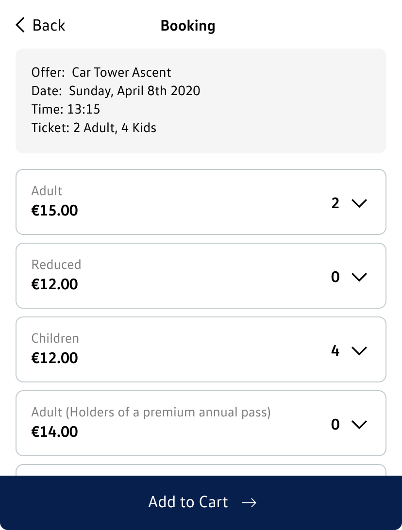Select the Adult €15.00 ticket row
Screen dimensions: 402x530
(170, 202)
